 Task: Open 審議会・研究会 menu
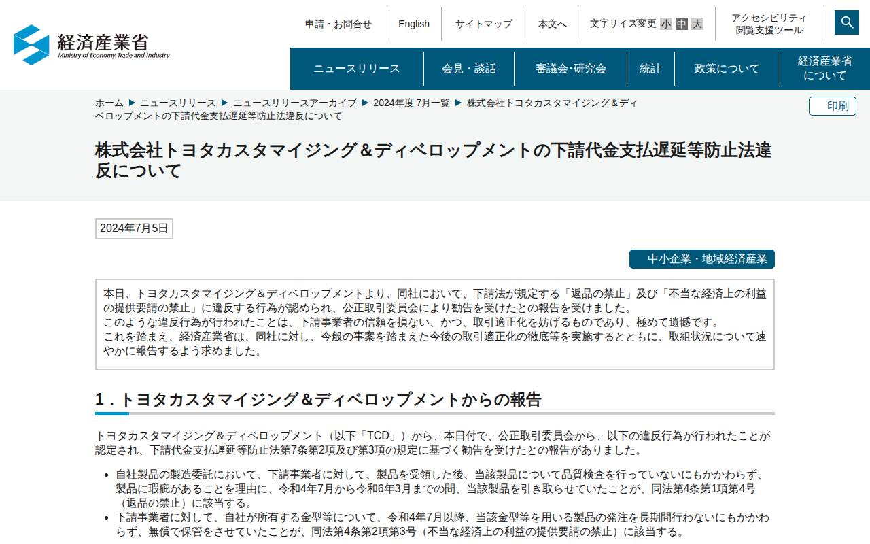pos(571,69)
